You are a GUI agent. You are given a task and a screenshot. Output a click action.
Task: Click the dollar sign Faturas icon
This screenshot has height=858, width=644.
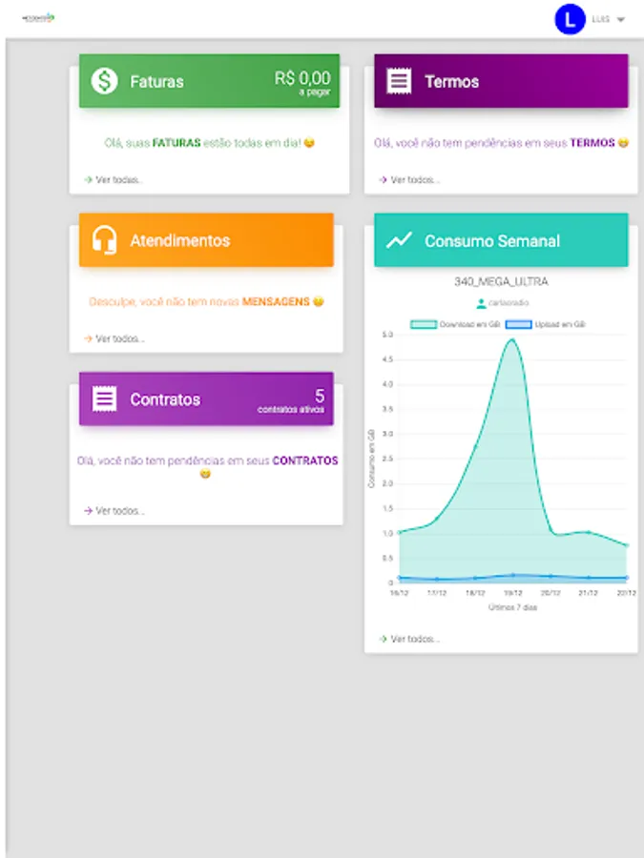click(104, 81)
